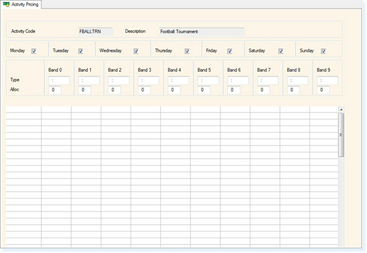
Task: Click the Band 5 Alloc field
Action: pyautogui.click(x=204, y=90)
